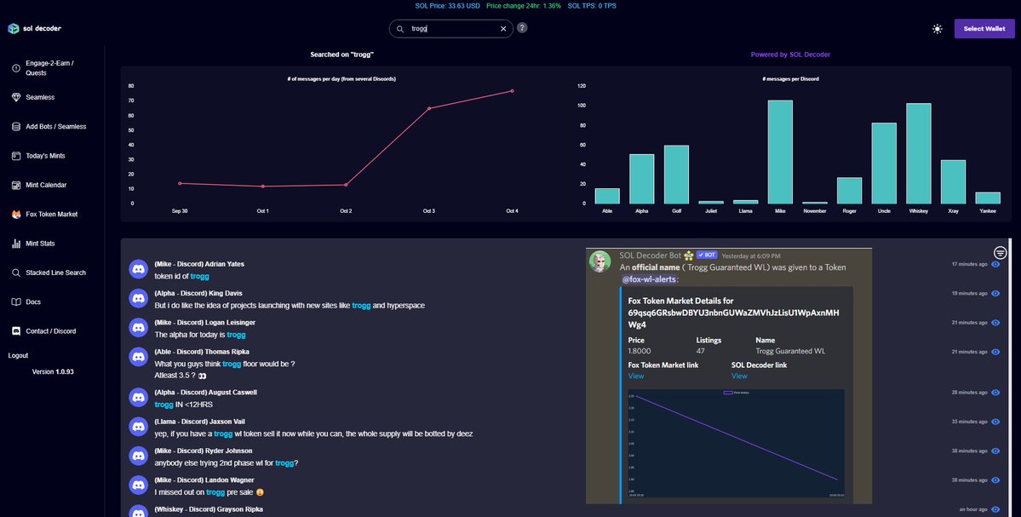Click the Engage-2-Earn quests icon
1021x517 pixels.
pyautogui.click(x=16, y=68)
